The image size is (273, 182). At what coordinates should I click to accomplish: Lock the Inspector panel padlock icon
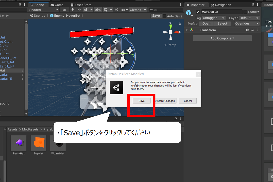253,5
